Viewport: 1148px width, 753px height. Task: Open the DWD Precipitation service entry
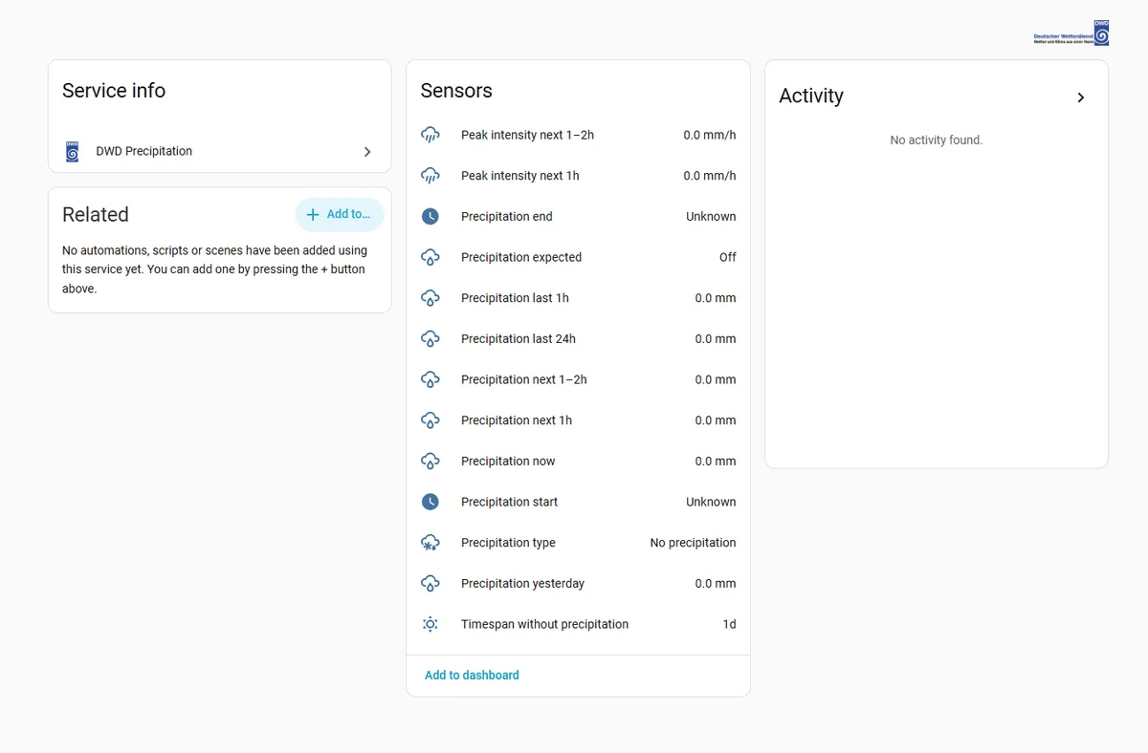tap(220, 152)
